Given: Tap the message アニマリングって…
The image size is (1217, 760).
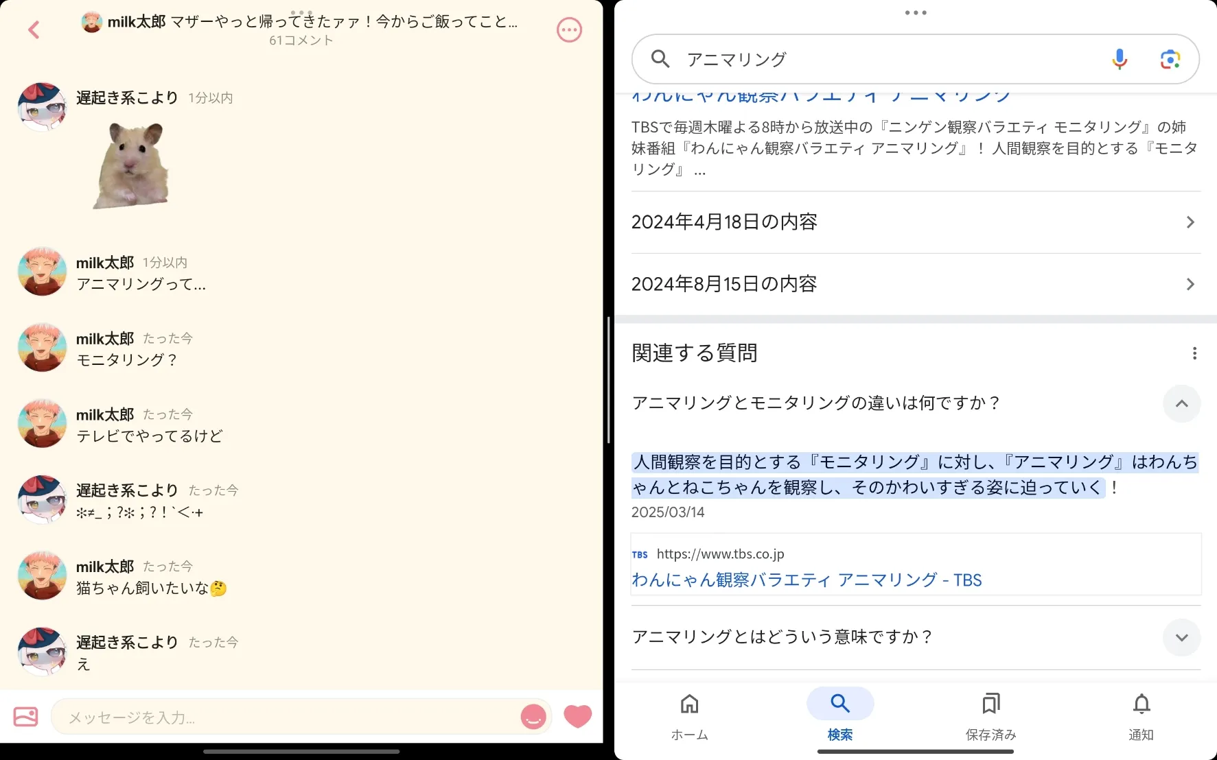Looking at the screenshot, I should pyautogui.click(x=141, y=285).
